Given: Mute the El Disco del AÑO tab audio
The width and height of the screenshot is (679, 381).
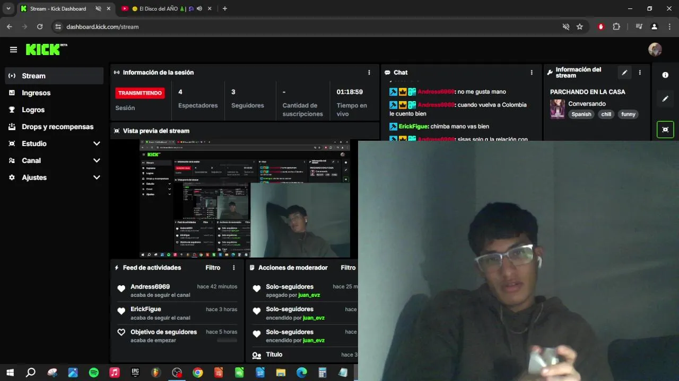Looking at the screenshot, I should [199, 8].
